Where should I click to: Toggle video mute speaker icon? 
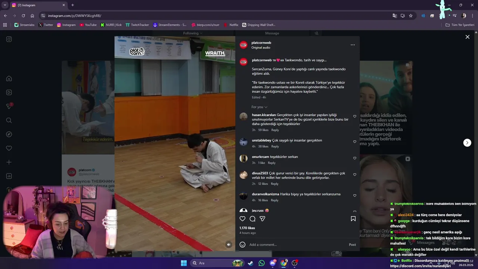click(x=229, y=245)
